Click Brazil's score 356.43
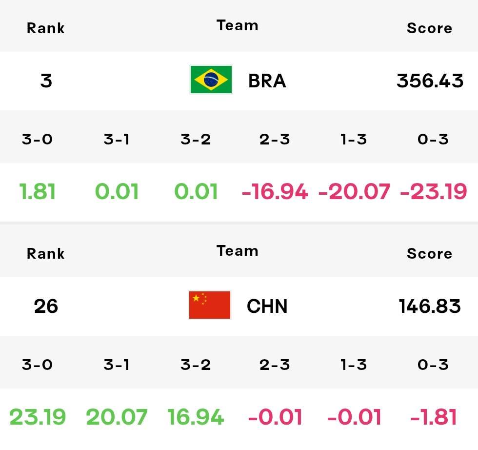Screen dimensions: 478x450 430,81
